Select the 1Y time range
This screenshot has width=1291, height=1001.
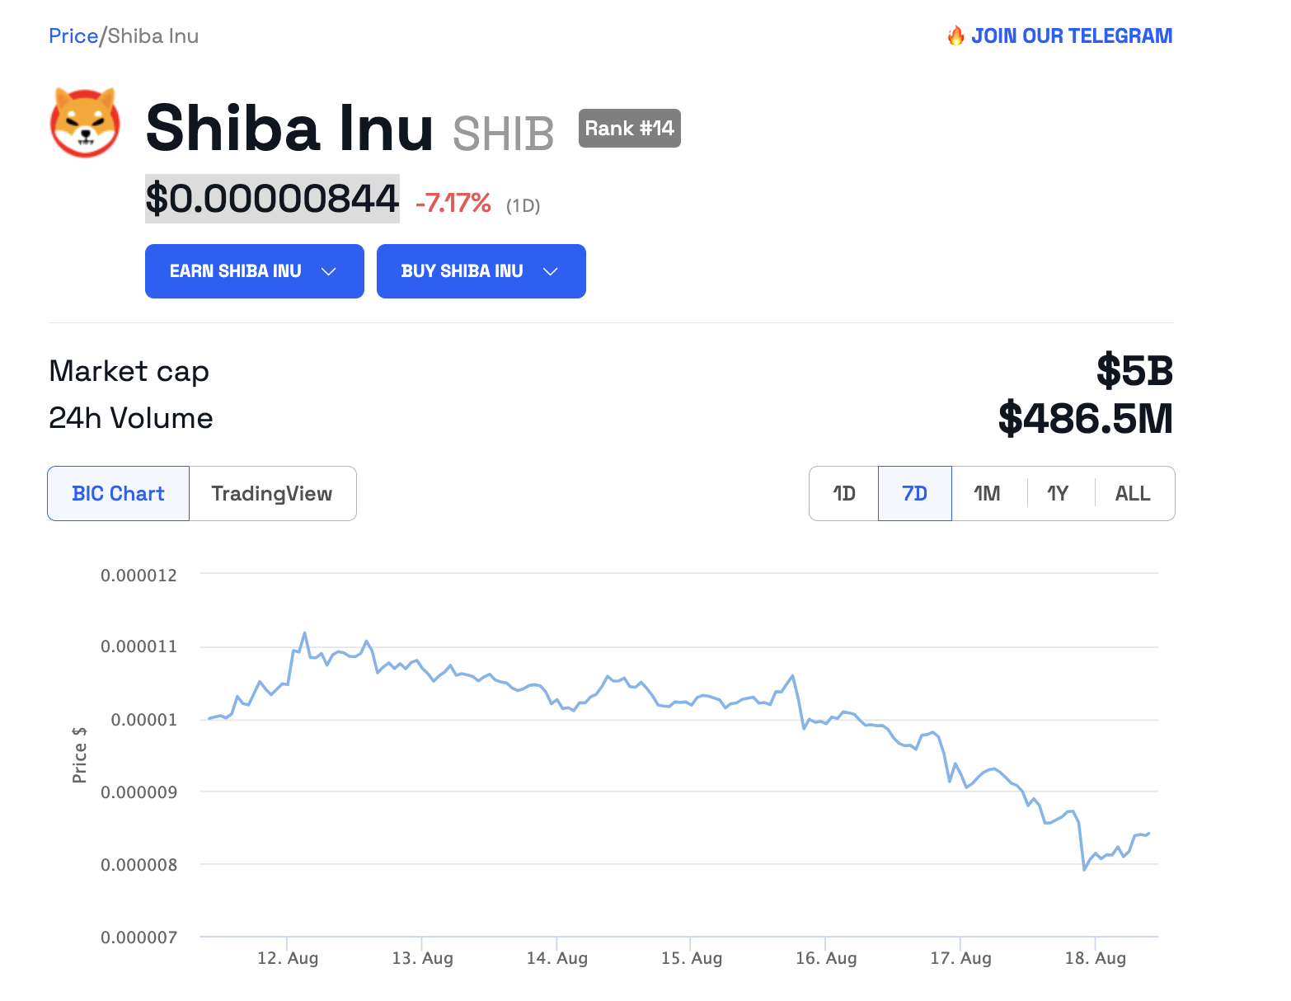pyautogui.click(x=1058, y=494)
